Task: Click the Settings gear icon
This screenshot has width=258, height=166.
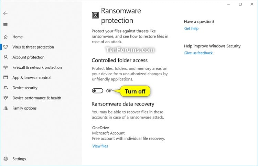Action: [x=6, y=159]
